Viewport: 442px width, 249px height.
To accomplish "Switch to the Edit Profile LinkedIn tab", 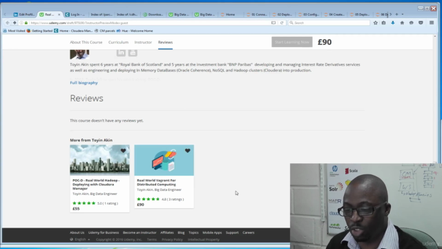I will [24, 15].
